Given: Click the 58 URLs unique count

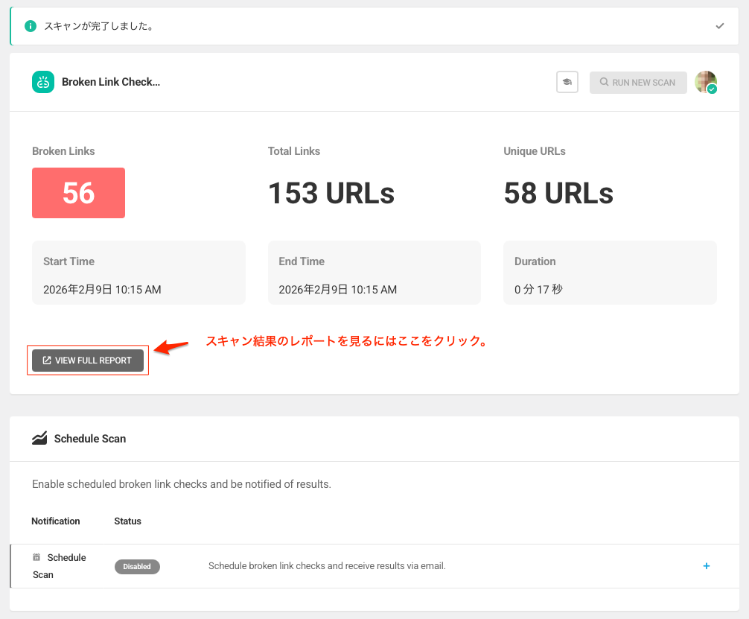Looking at the screenshot, I should [558, 194].
